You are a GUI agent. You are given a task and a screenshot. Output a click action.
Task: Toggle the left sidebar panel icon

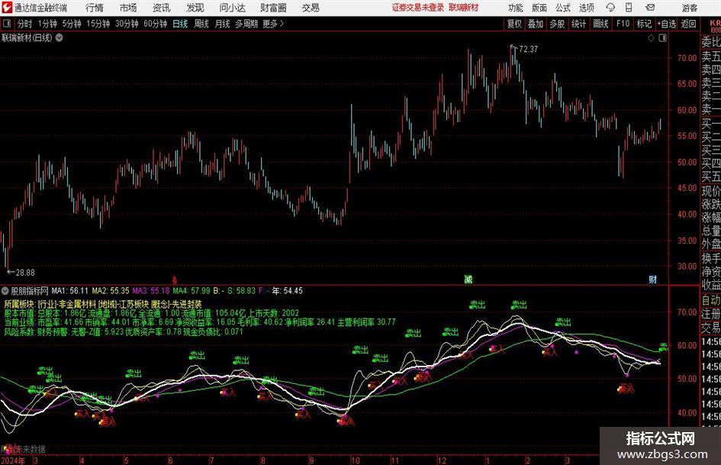click(x=7, y=24)
